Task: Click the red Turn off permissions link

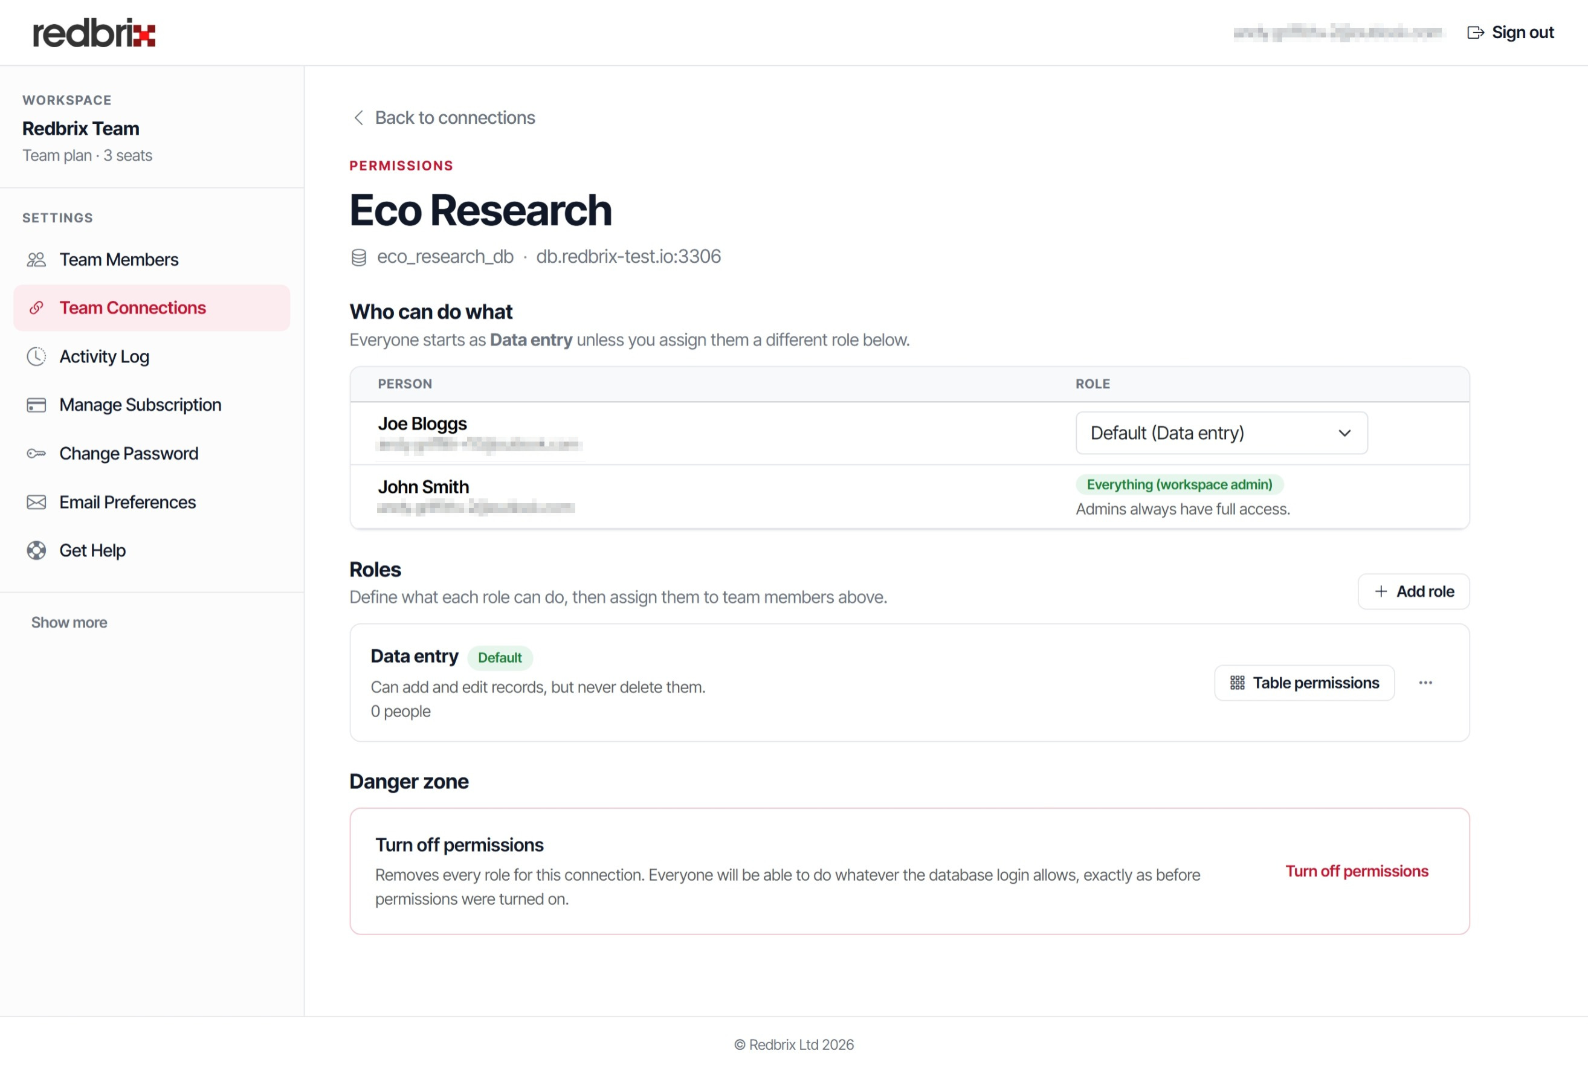Action: [1357, 871]
